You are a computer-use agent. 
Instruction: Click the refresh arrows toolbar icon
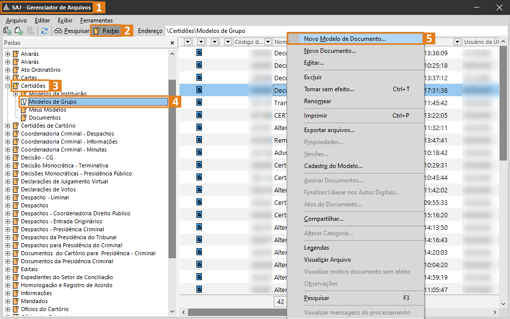point(44,31)
